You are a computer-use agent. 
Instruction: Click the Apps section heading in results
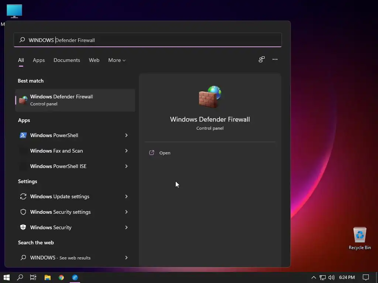(24, 120)
